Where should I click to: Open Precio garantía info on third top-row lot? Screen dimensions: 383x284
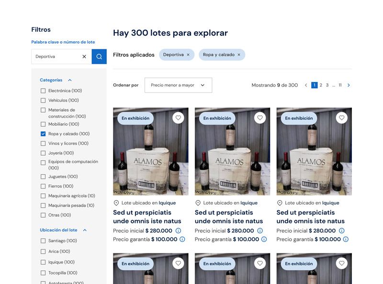pyautogui.click(x=346, y=239)
